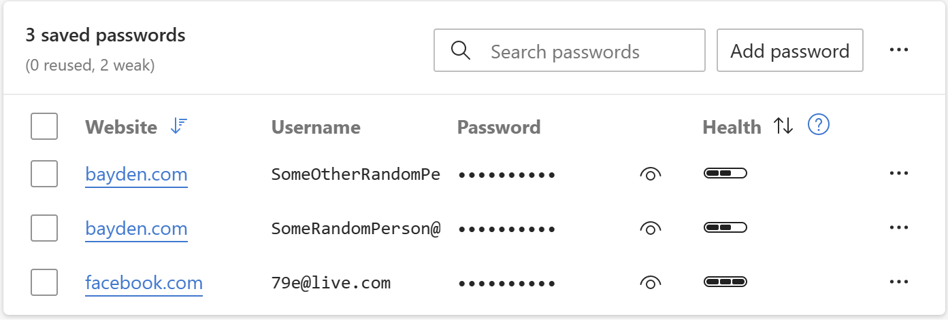Select the facebook.com row checkbox
The height and width of the screenshot is (321, 948).
coord(44,282)
